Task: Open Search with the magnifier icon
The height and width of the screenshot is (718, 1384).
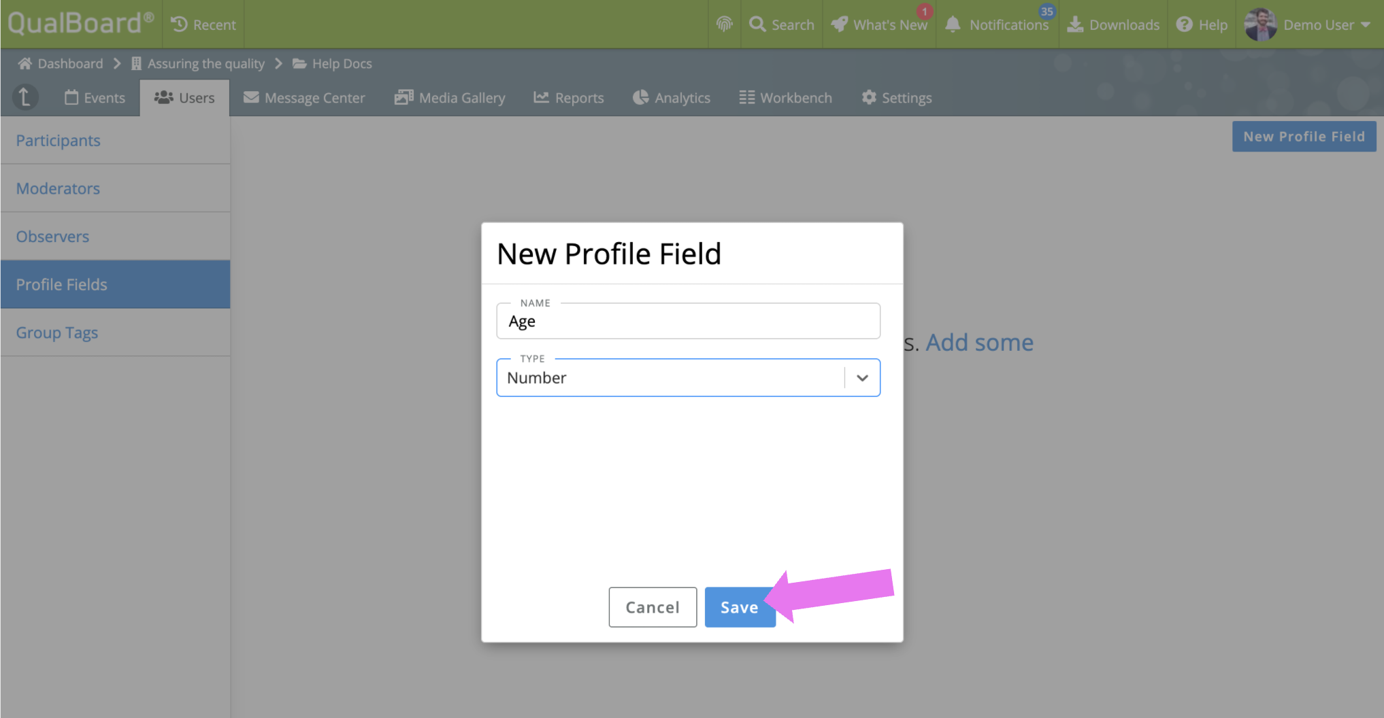Action: pyautogui.click(x=757, y=24)
